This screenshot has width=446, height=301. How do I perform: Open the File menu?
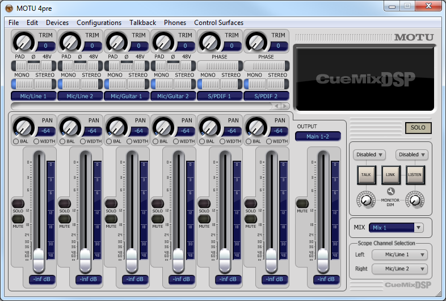14,23
